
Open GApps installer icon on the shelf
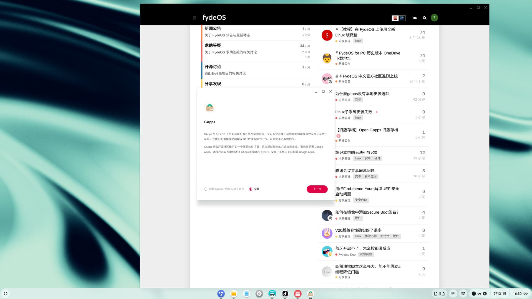(x=310, y=293)
